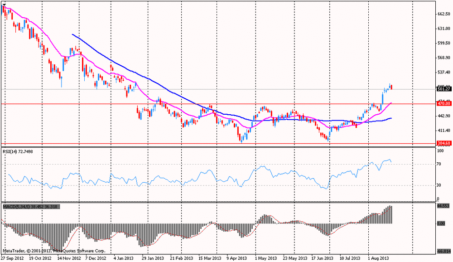Click the 501.27 current price label
This screenshot has width=453, height=262.
tap(444, 89)
